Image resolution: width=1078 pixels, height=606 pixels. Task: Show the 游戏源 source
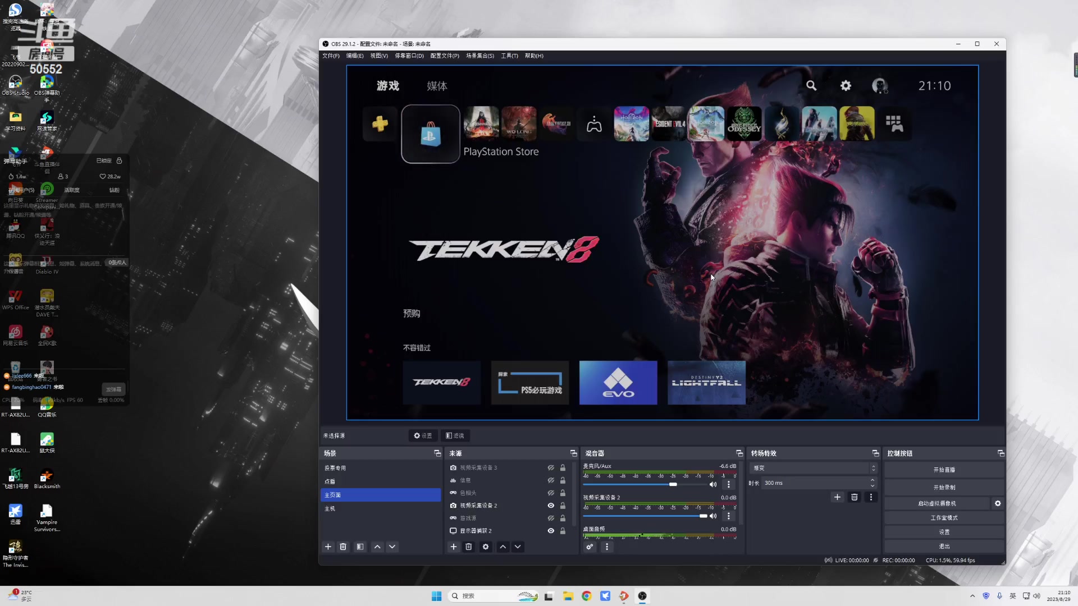point(551,518)
